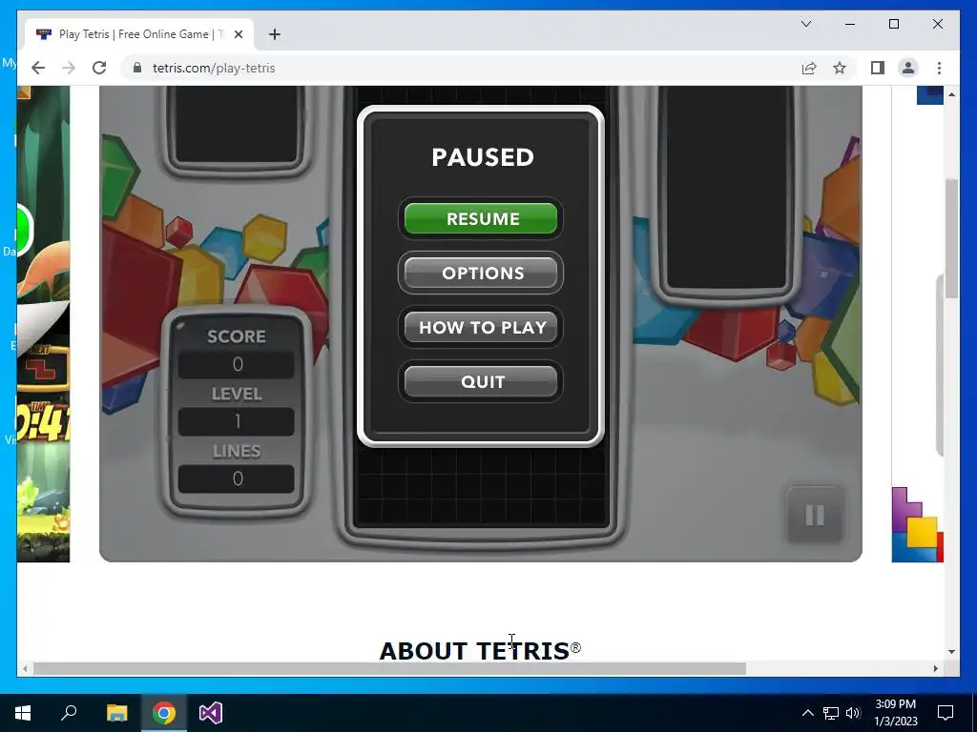Click the address bar URL
This screenshot has width=977, height=732.
tap(214, 68)
